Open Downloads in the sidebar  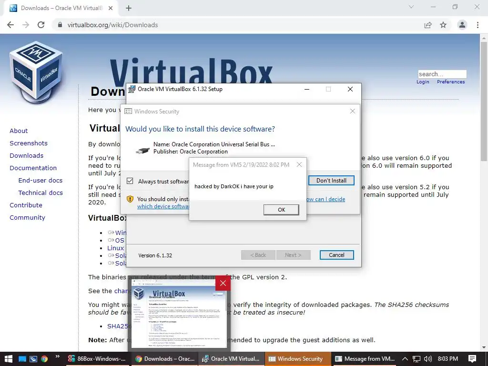coord(27,156)
